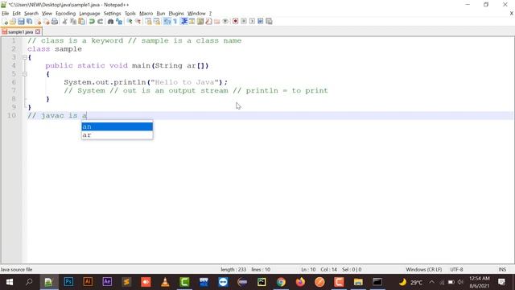Click the Save All toolbar icon
Viewport: 515px width, 290px height.
30,22
